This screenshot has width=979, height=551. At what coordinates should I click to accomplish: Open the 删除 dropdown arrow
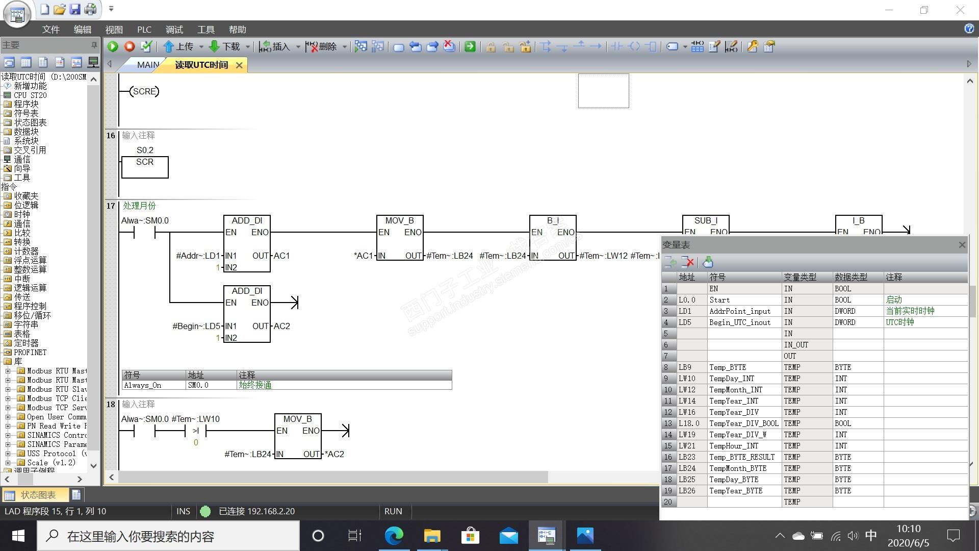click(x=345, y=47)
